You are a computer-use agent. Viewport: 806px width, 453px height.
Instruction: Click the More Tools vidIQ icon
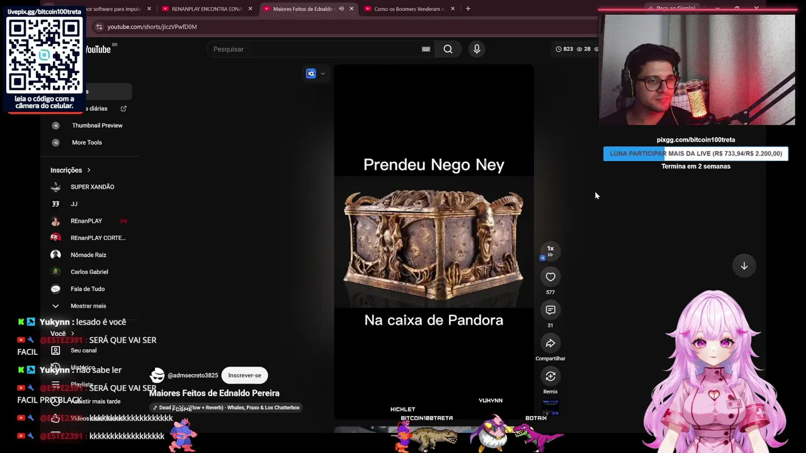[55, 142]
